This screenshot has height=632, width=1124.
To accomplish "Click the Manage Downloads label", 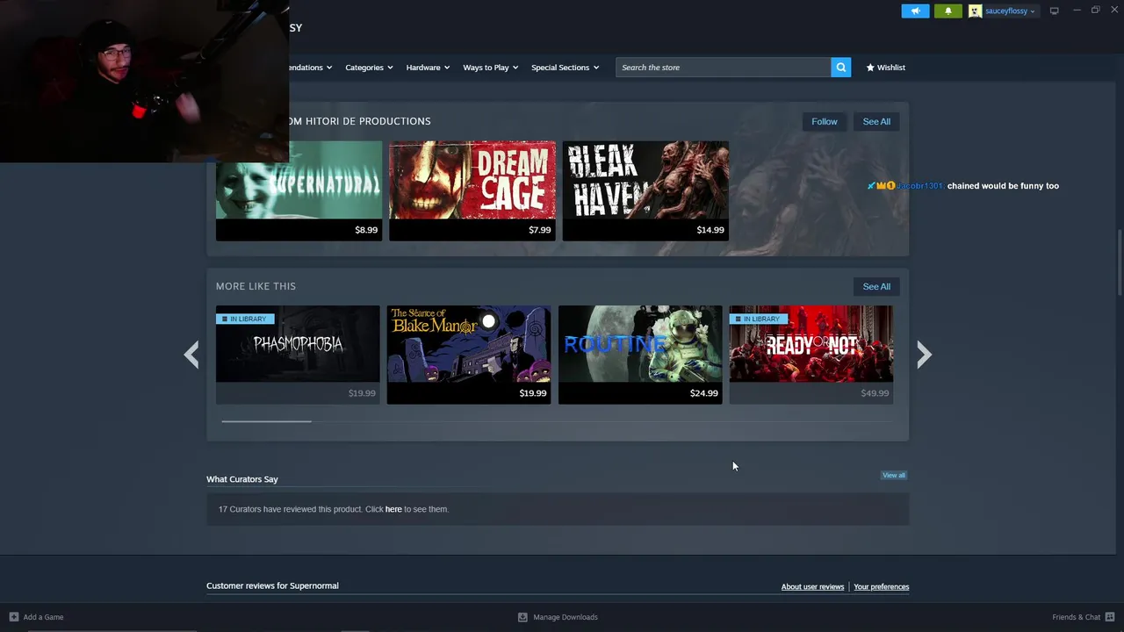I will (x=566, y=617).
